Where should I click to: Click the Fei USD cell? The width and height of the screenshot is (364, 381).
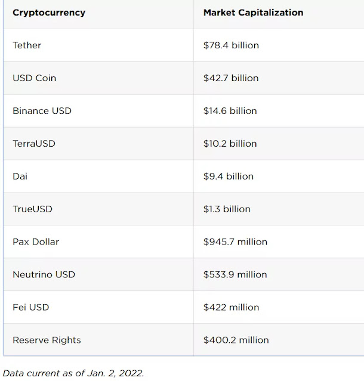tap(30, 308)
